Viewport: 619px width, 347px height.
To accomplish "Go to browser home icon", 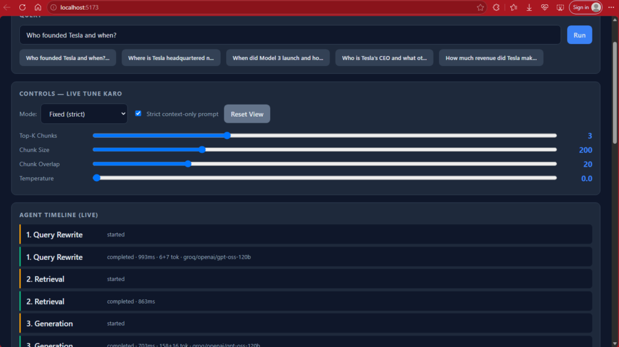I will coord(38,7).
